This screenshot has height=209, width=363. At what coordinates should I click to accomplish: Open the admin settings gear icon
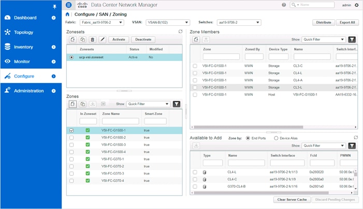click(x=356, y=5)
